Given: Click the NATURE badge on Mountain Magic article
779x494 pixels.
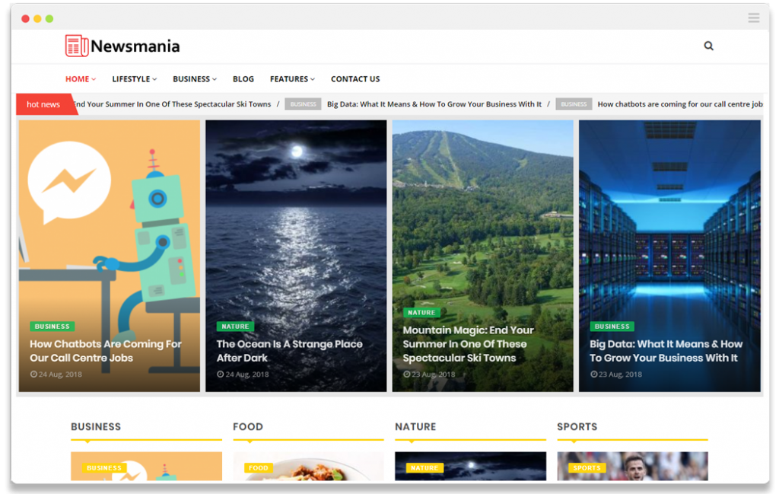Looking at the screenshot, I should tap(421, 312).
